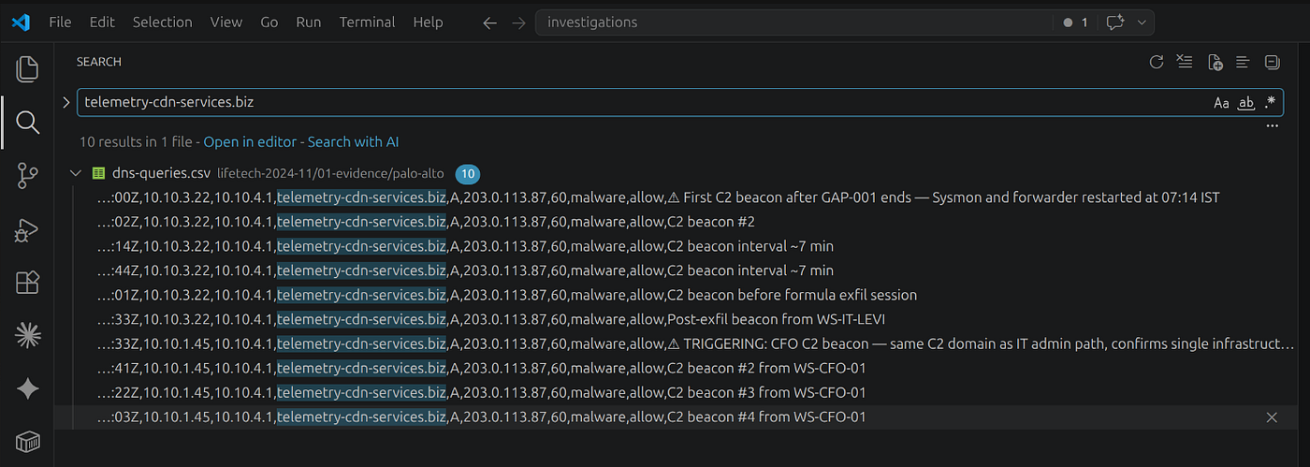This screenshot has width=1310, height=467.
Task: Open the Run and Debug view
Action: click(27, 229)
